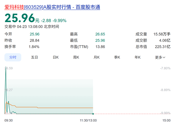Show the 日K candlestick chart

point(55,57)
